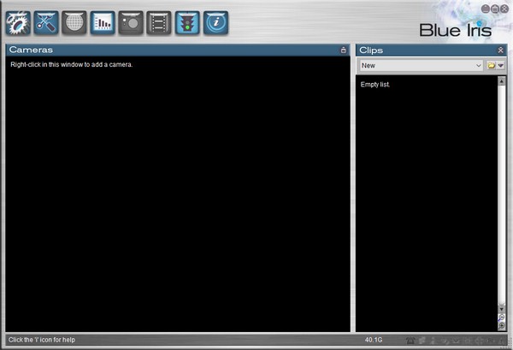Close the Clips panel with its X
Image resolution: width=513 pixels, height=350 pixels.
tap(500, 50)
